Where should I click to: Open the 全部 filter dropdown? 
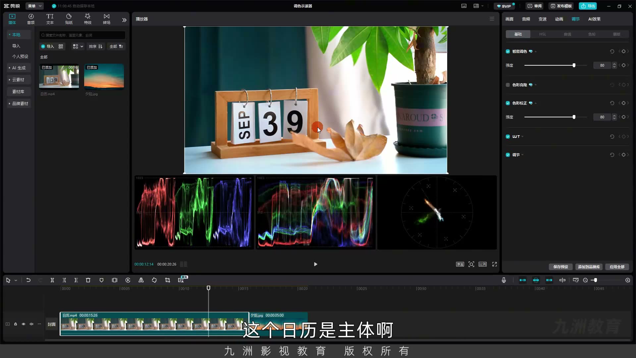click(116, 46)
